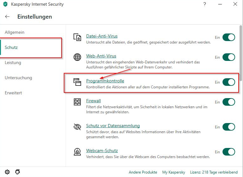Click the vertical scrollbar thumb
Image resolution: width=243 pixels, height=177 pixels.
[x=240, y=53]
